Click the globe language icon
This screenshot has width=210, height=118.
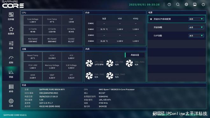coord(186,4)
